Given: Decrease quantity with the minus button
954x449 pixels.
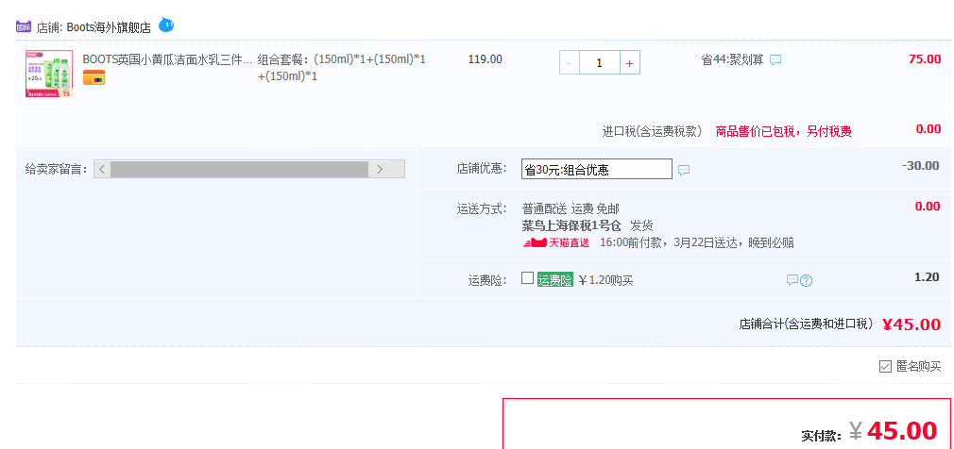Looking at the screenshot, I should pos(570,63).
